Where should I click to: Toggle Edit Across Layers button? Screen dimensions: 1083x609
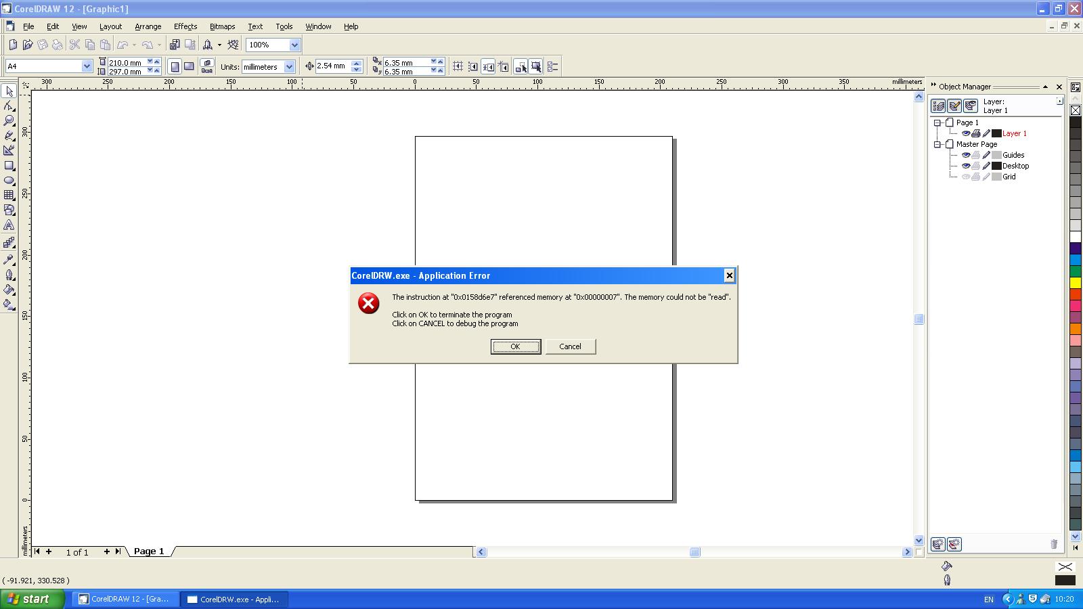point(954,106)
